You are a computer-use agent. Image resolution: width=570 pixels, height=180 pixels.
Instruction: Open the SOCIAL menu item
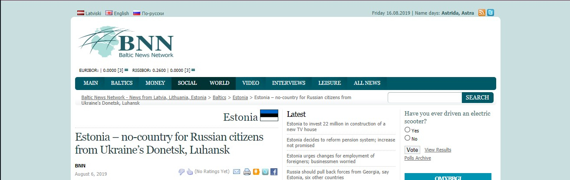click(x=188, y=83)
